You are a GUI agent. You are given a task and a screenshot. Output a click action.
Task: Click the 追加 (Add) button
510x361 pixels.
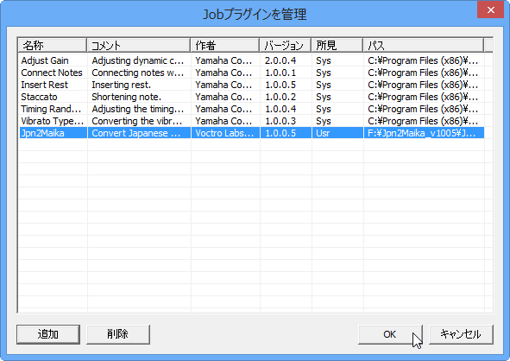click(48, 334)
